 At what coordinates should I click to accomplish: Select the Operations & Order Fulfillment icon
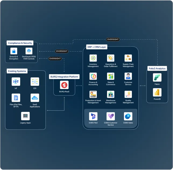click(x=111, y=58)
